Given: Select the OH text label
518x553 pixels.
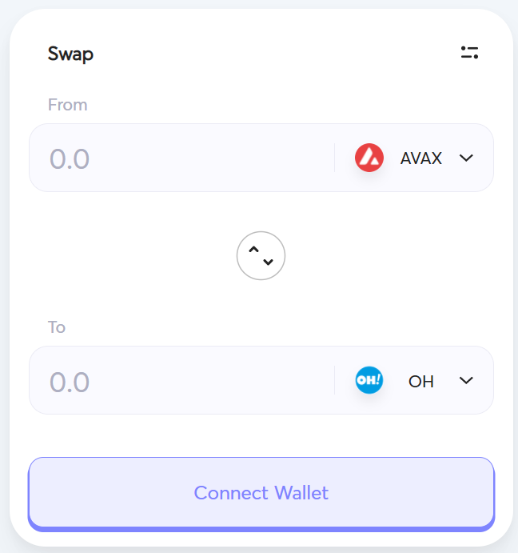Looking at the screenshot, I should pos(421,381).
